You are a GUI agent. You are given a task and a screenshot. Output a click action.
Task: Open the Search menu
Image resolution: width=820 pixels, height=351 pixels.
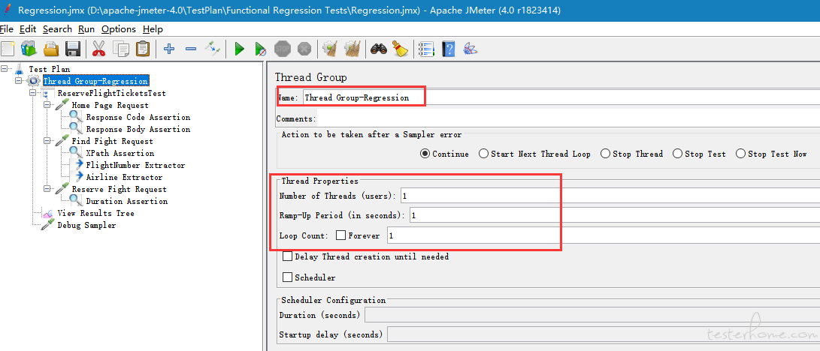pyautogui.click(x=58, y=29)
